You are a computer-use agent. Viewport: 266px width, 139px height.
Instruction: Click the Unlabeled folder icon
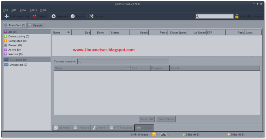coord(7,65)
